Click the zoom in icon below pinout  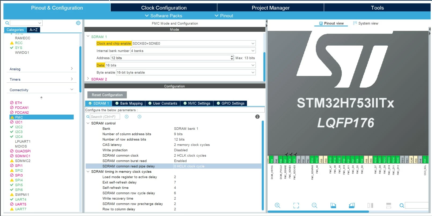click(x=278, y=206)
